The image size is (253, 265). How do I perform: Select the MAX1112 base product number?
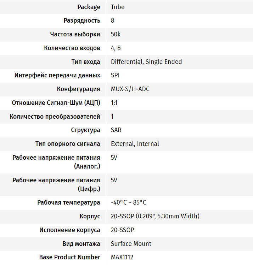click(122, 257)
